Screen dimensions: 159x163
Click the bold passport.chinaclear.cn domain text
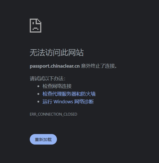pyautogui.click(x=55, y=66)
